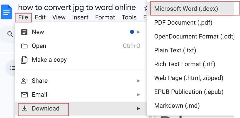Click the document title text
This screenshot has width=240, height=118.
pos(77,8)
